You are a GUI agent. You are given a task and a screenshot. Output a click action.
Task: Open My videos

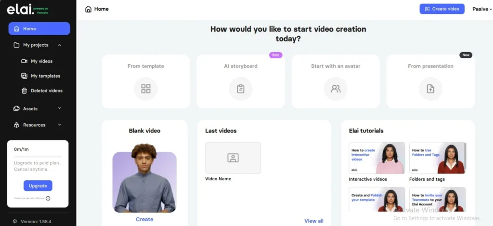pyautogui.click(x=41, y=61)
